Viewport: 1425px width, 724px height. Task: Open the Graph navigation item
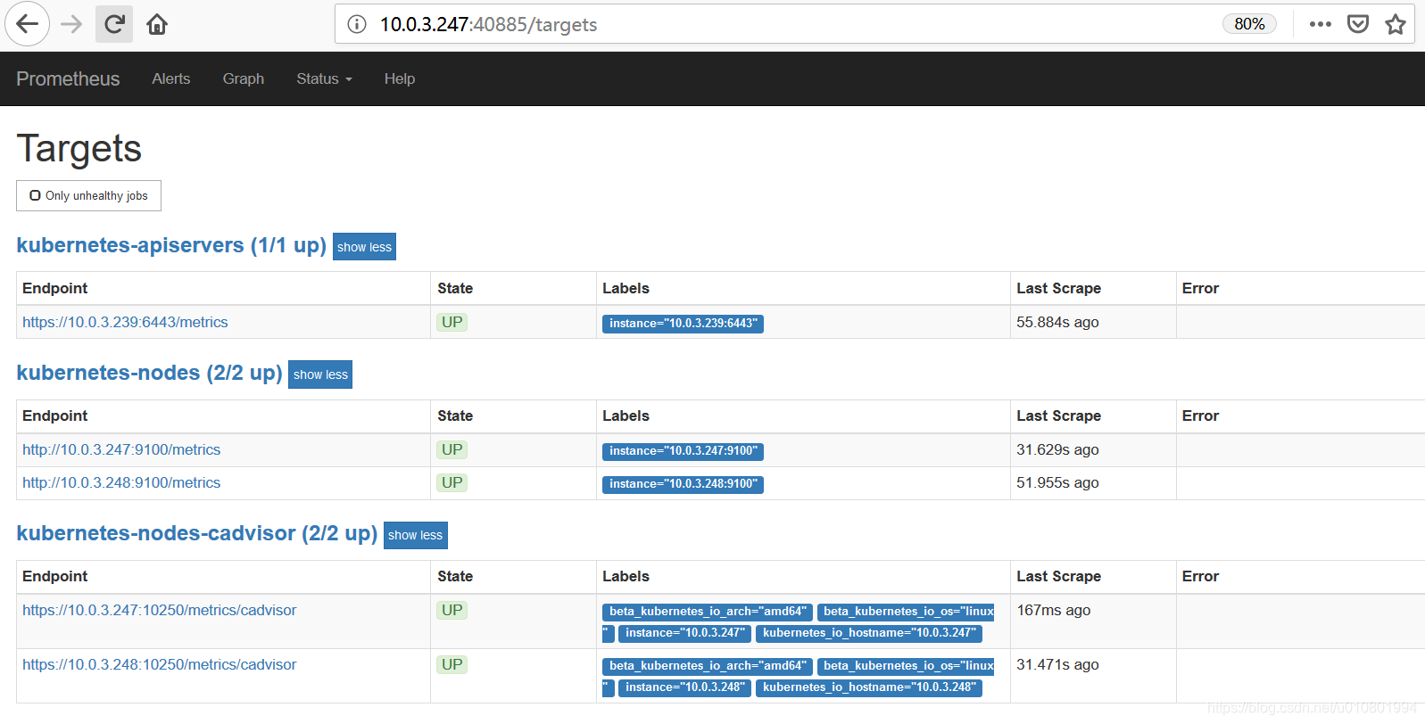coord(243,78)
